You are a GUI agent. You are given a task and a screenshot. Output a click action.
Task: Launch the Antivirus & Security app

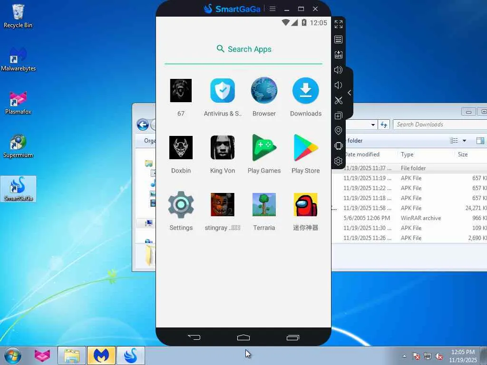223,91
